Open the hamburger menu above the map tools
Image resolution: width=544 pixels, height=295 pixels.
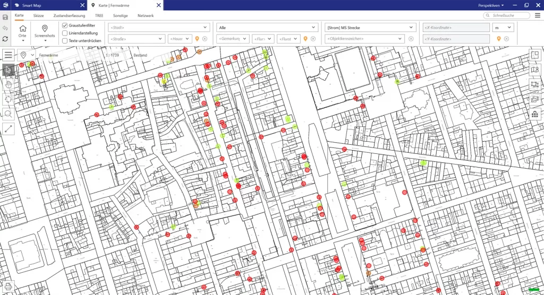(8, 55)
